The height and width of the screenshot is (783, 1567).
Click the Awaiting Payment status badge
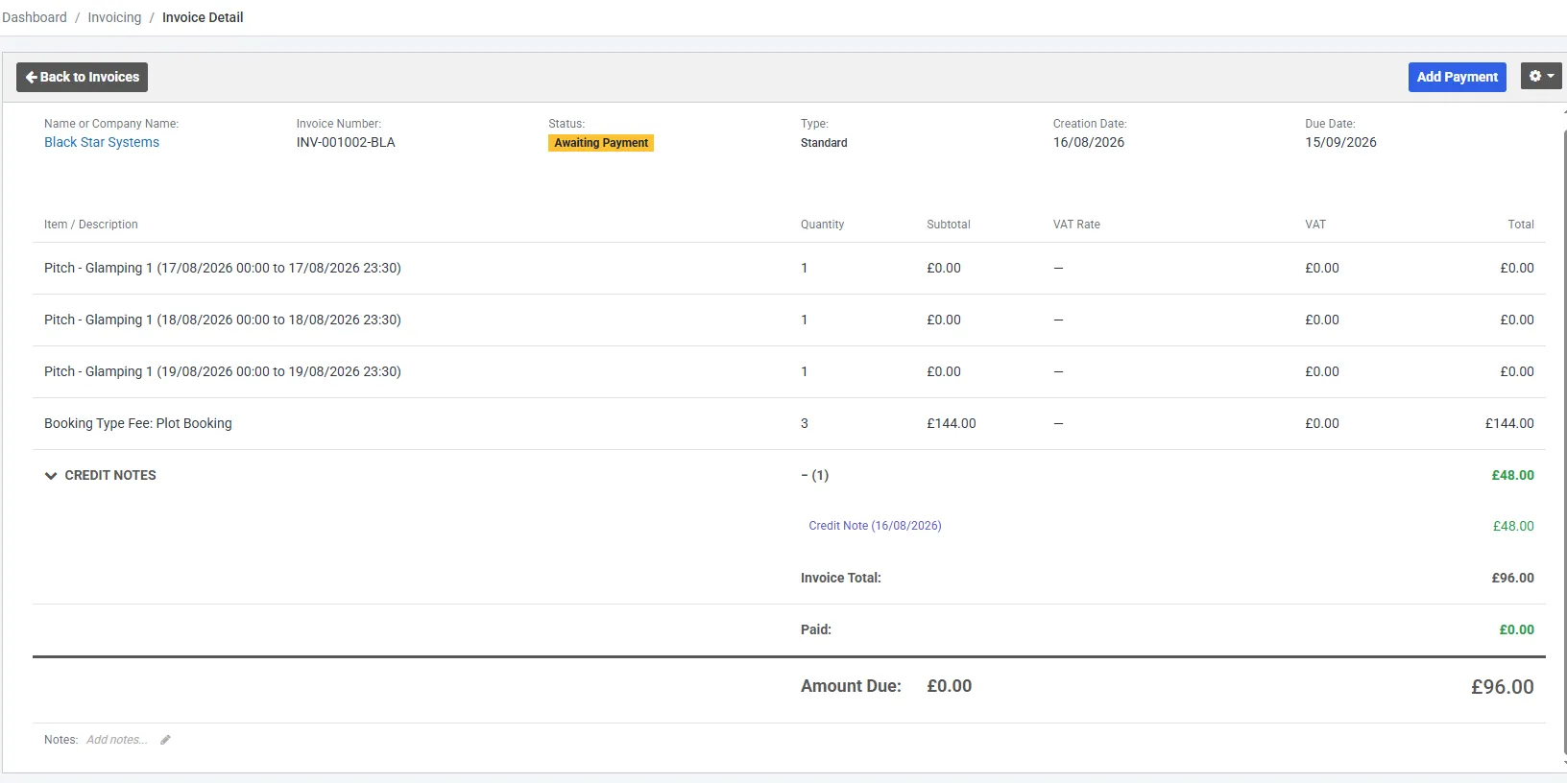(x=601, y=143)
